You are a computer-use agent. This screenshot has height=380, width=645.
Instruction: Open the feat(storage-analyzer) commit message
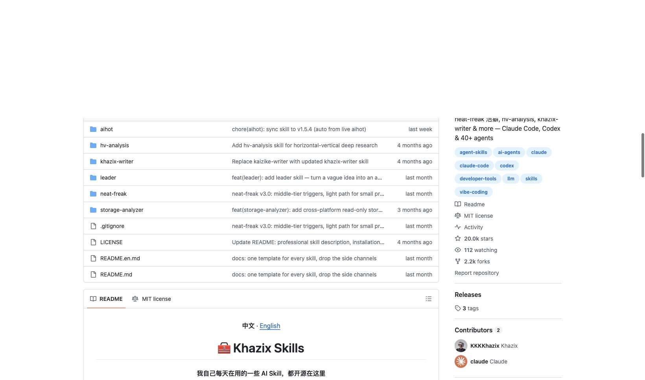click(307, 210)
